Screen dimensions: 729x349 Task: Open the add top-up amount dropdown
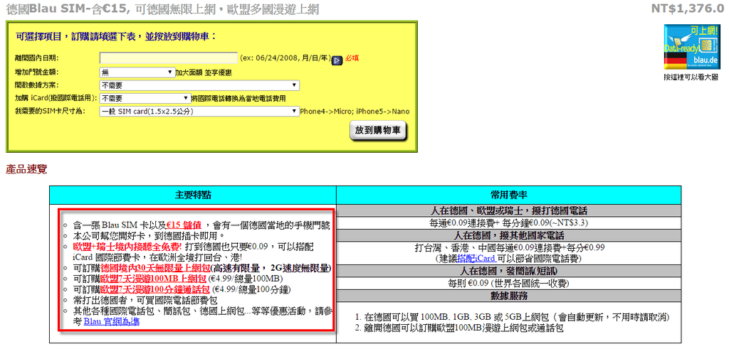[137, 73]
